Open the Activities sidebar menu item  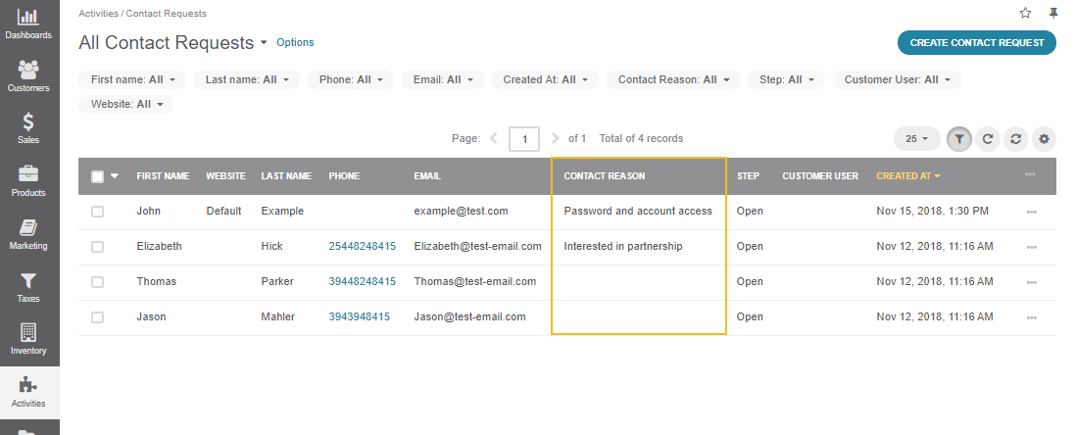(x=28, y=393)
